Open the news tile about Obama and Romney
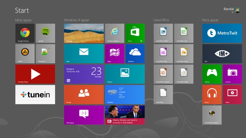The height and width of the screenshot is (138, 246). point(125,115)
